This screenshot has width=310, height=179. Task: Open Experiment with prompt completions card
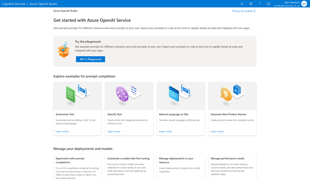pyautogui.click(x=77, y=167)
